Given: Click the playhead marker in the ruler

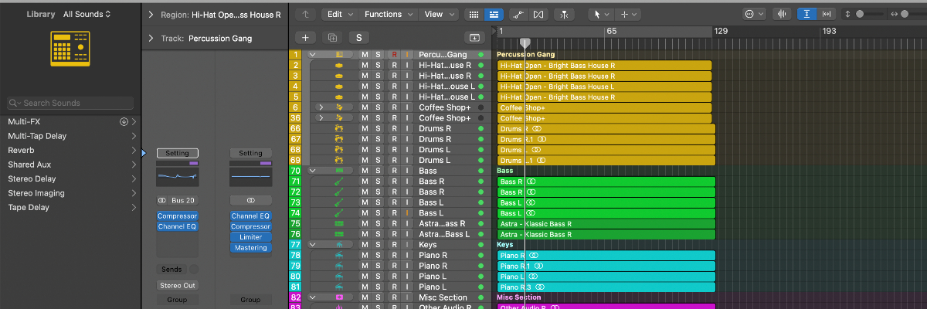Looking at the screenshot, I should (525, 42).
